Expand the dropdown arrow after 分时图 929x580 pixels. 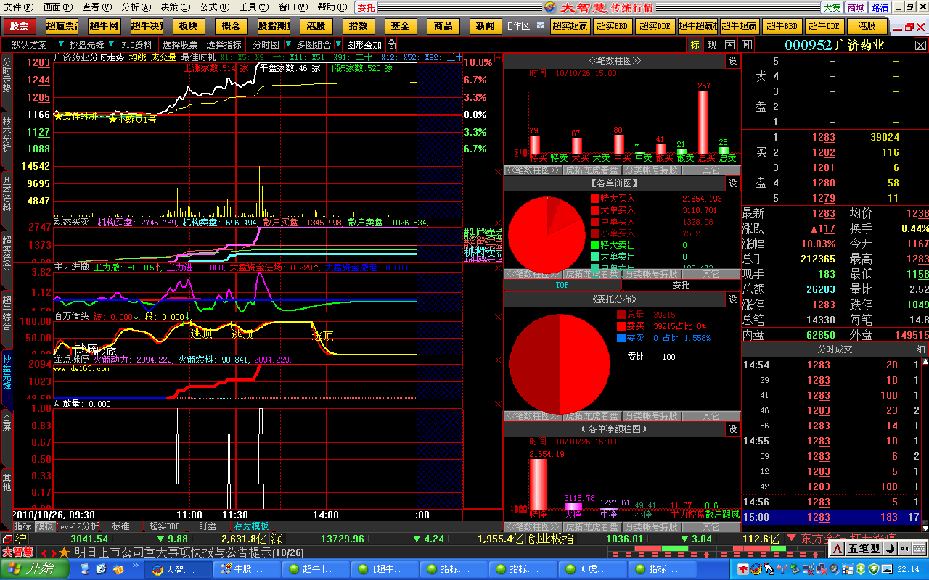pos(288,44)
